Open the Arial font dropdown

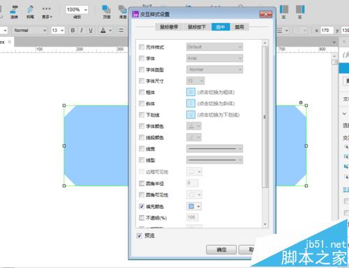214,58
